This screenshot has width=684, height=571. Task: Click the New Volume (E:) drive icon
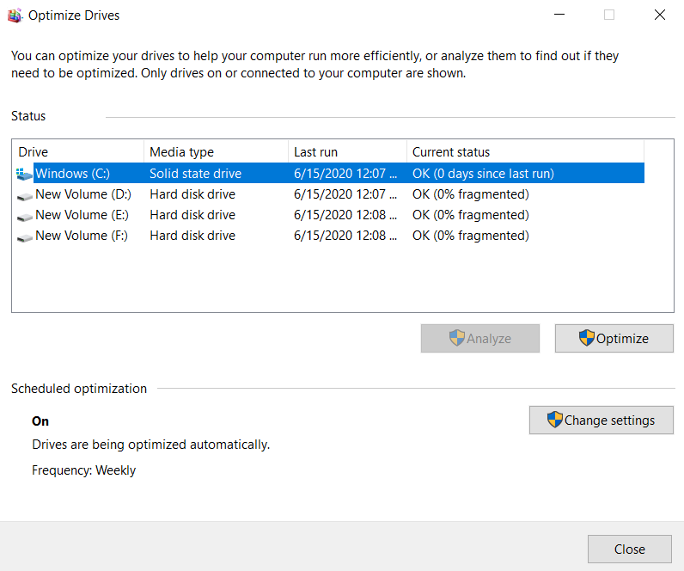point(24,218)
